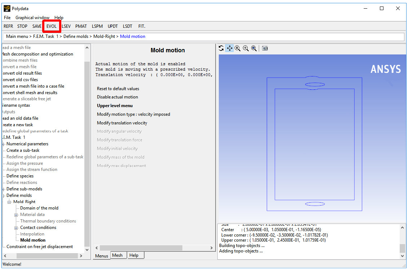Select the pan/translate view tool
408x269 pixels.
pyautogui.click(x=230, y=48)
